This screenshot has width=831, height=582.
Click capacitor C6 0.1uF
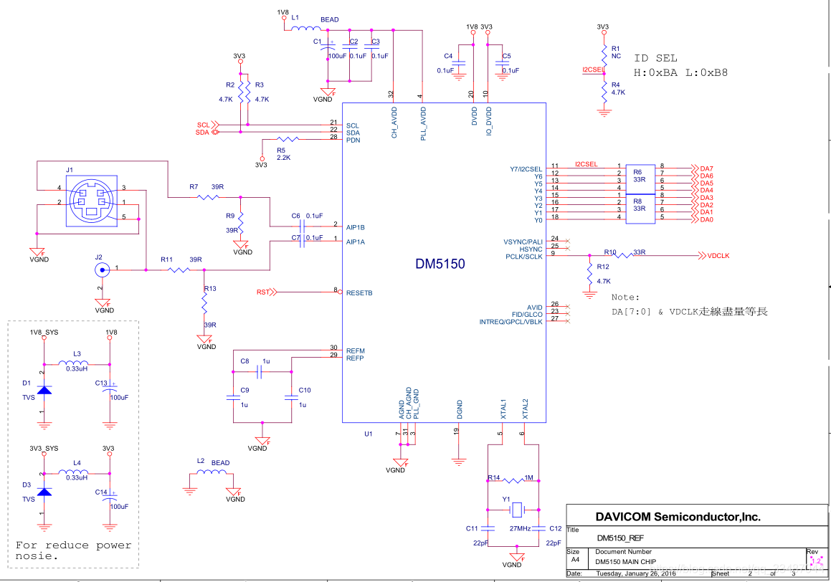[x=302, y=226]
